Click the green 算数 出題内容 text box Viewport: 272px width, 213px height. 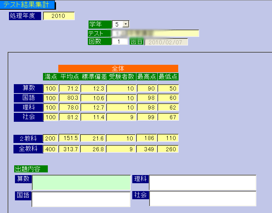point(81,182)
